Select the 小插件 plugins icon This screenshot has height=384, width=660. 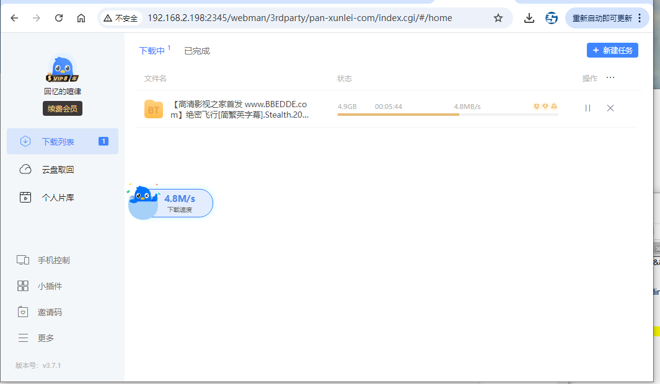coord(22,286)
